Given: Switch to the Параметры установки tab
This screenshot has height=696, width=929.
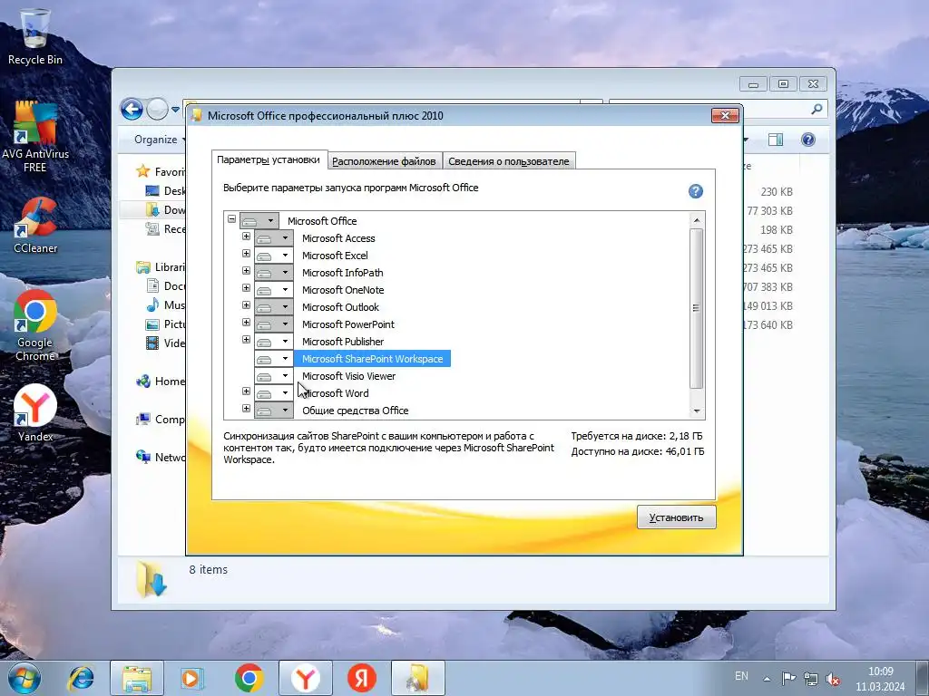Looking at the screenshot, I should pos(269,159).
